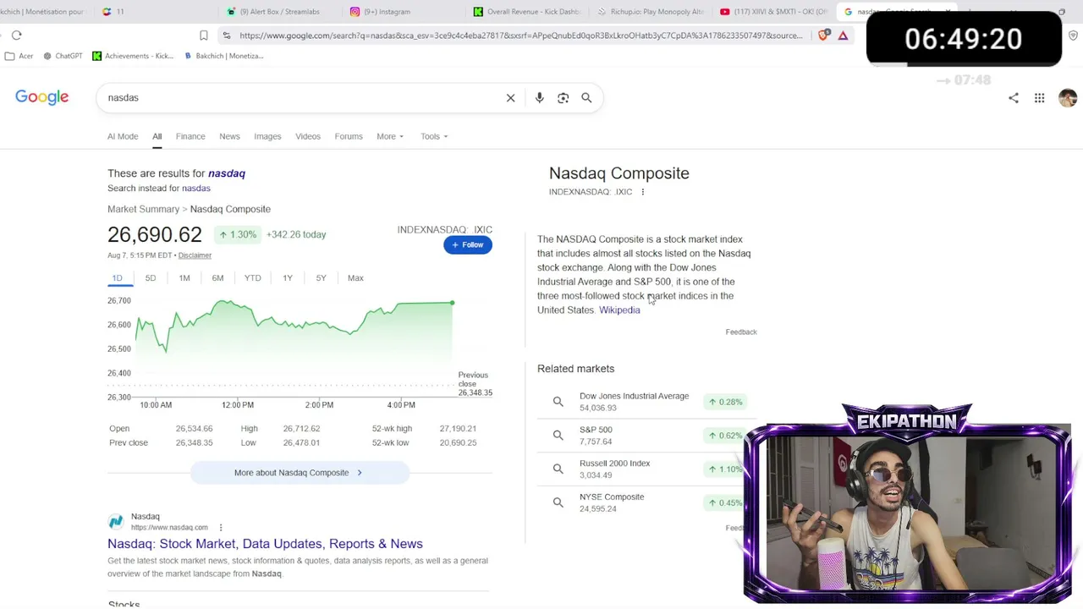Screen dimensions: 1083x609
Task: Select the Finance search tab
Action: click(x=190, y=136)
